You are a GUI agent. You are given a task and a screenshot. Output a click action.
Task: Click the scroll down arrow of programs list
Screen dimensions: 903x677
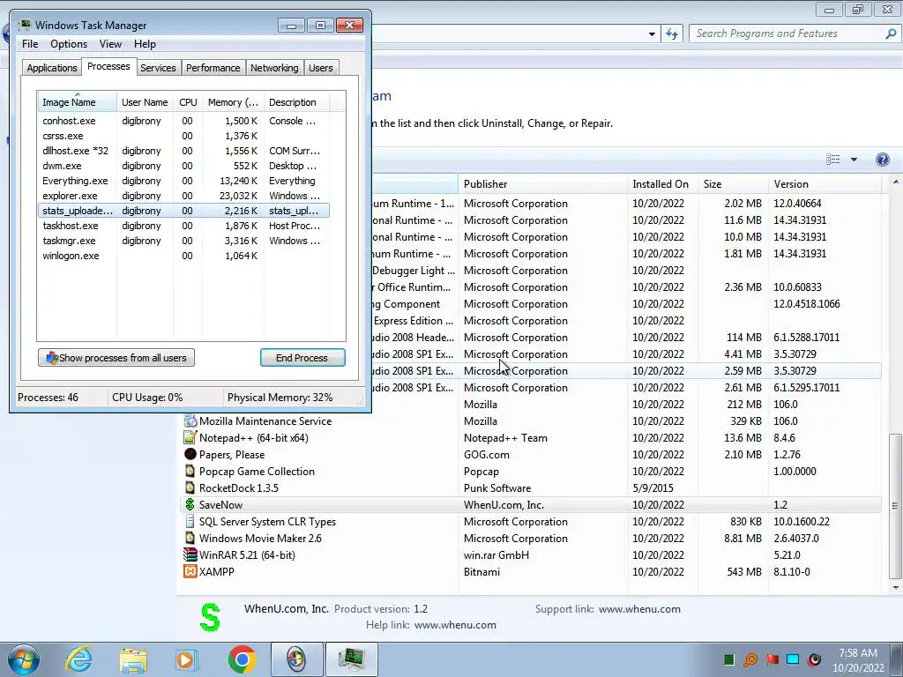(x=895, y=588)
